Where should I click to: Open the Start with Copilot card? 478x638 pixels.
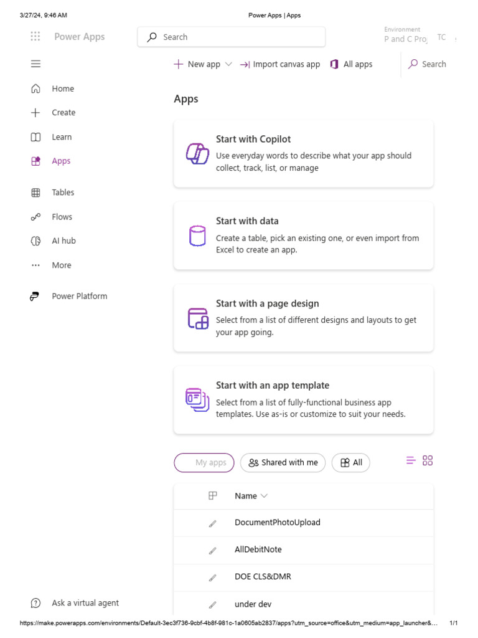304,154
